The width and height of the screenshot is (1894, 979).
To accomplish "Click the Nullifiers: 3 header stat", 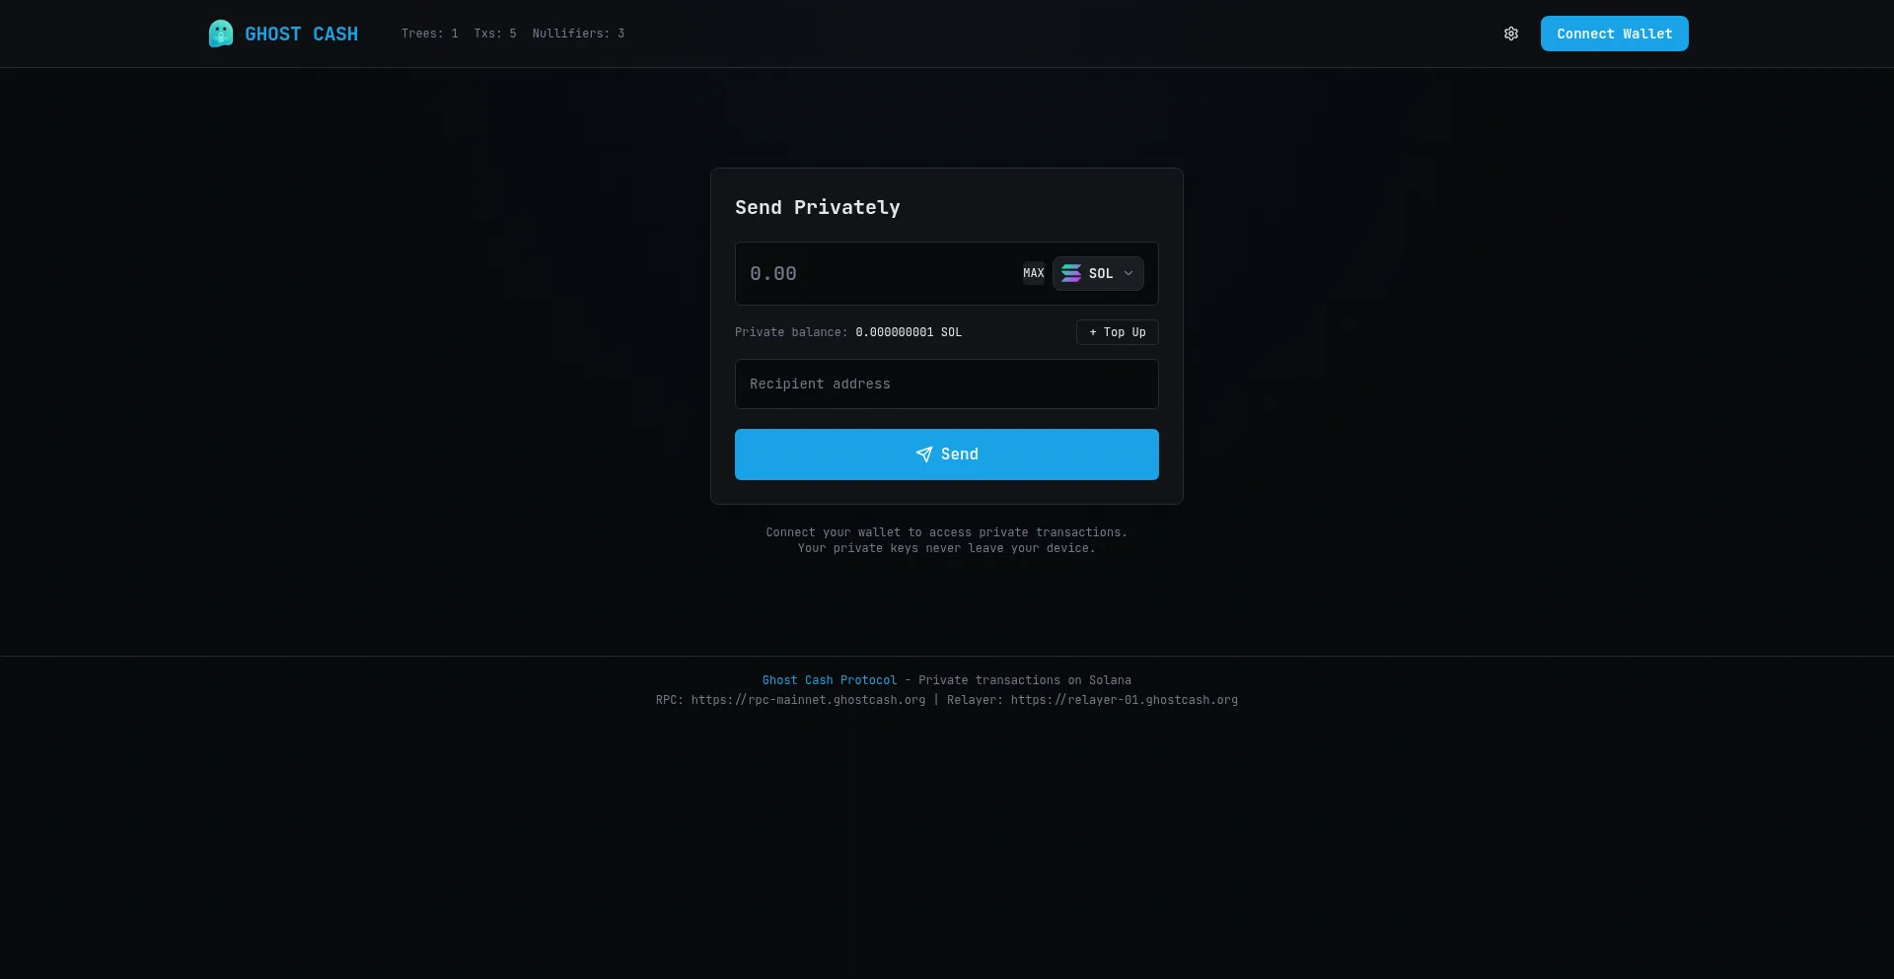I will tap(578, 33).
